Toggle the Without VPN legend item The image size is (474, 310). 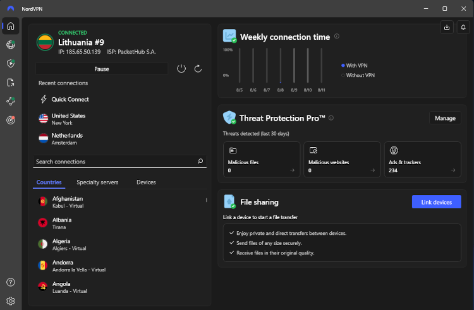[358, 76]
